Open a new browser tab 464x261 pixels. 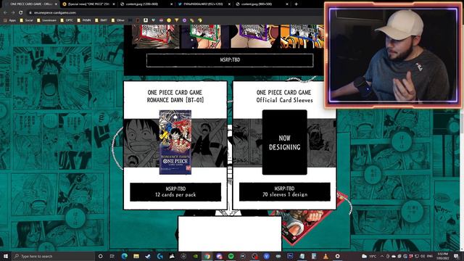(296, 4)
